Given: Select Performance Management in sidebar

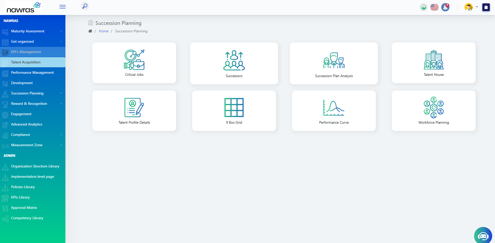Looking at the screenshot, I should pyautogui.click(x=32, y=72).
